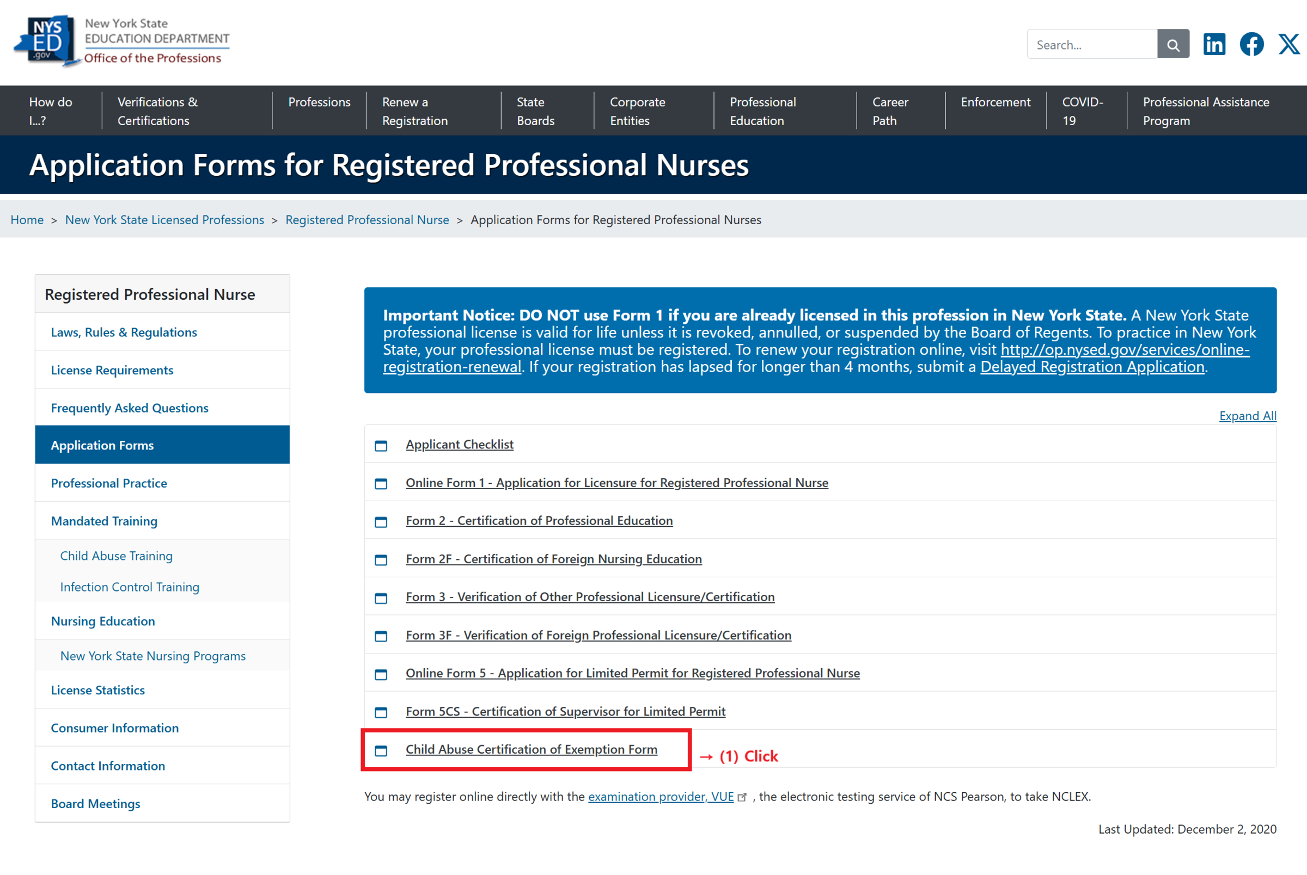The image size is (1307, 875).
Task: Expand the Applicant Checklist section
Action: click(x=460, y=444)
